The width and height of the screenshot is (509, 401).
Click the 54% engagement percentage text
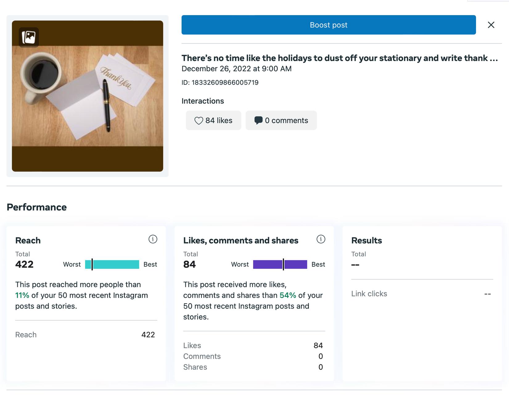tap(288, 295)
